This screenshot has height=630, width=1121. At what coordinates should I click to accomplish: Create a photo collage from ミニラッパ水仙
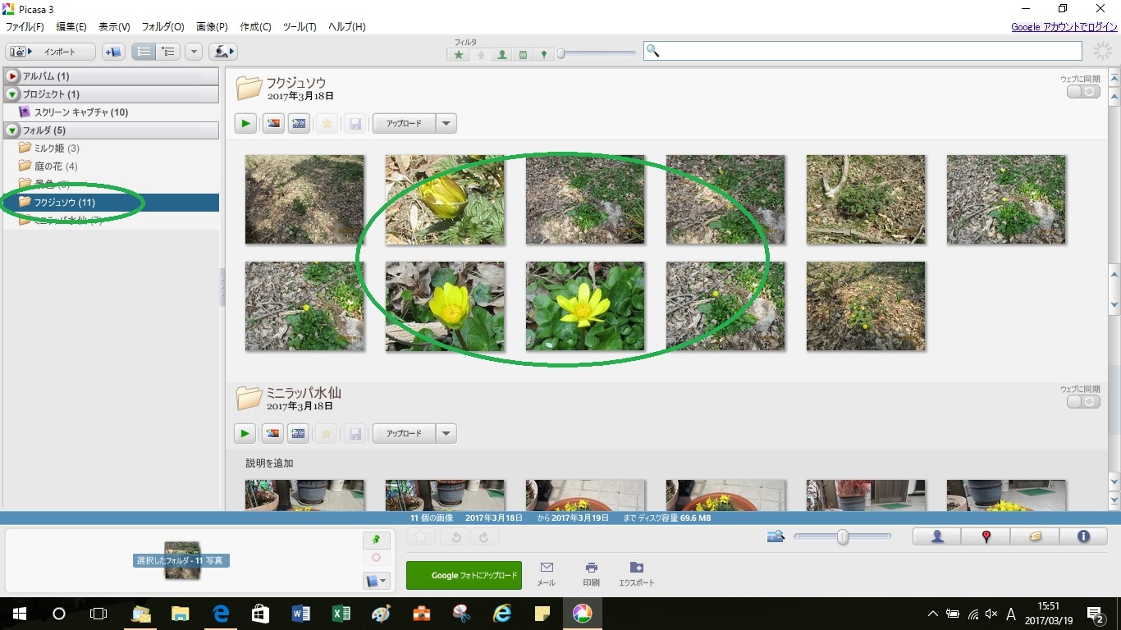pyautogui.click(x=273, y=434)
